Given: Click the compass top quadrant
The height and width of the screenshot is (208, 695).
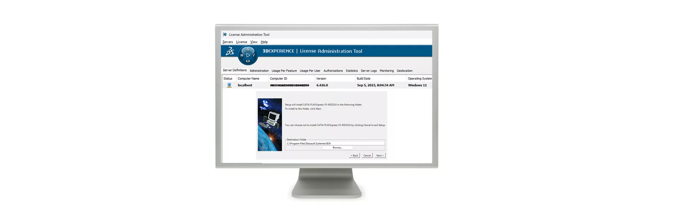Looking at the screenshot, I should (x=248, y=49).
